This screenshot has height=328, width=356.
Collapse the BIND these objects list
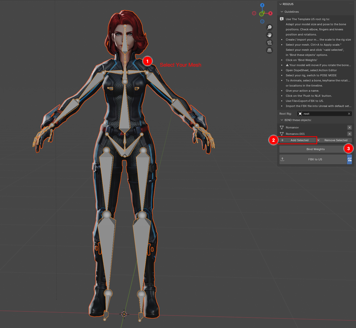[x=281, y=120]
